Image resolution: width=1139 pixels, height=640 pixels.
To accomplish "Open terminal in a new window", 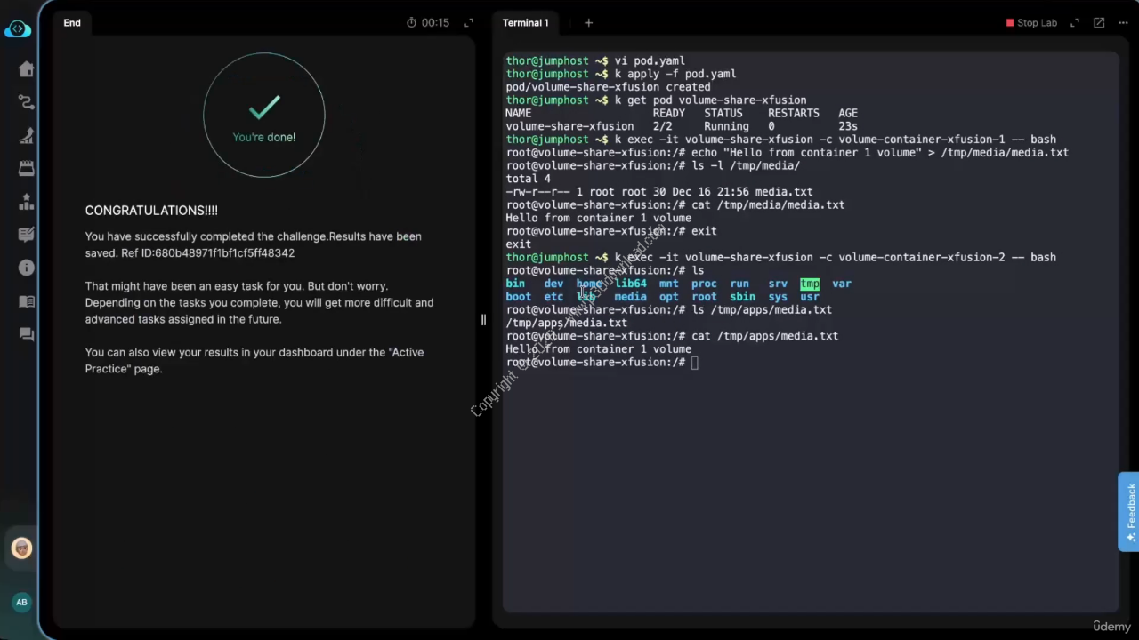I will [x=1099, y=22].
